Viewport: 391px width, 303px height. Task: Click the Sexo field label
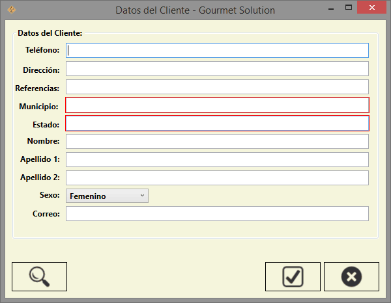(49, 196)
